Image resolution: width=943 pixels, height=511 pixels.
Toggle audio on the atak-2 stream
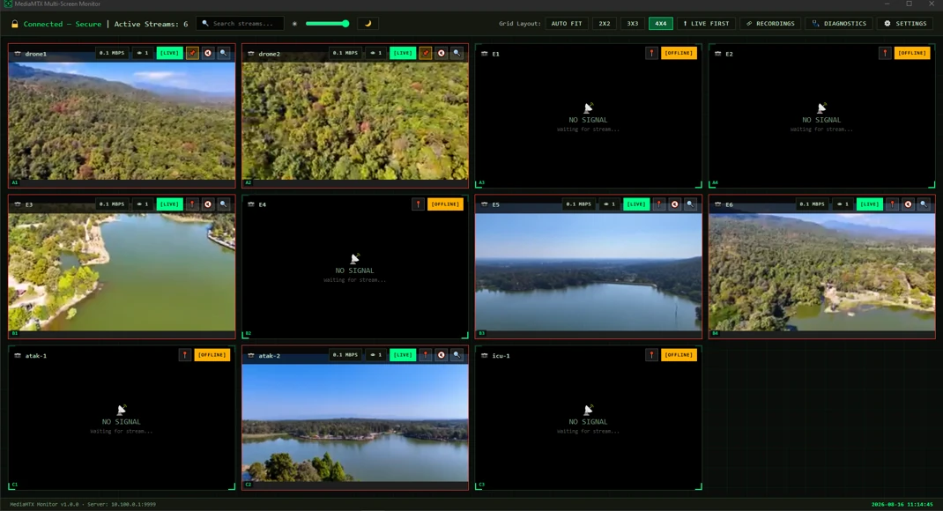pyautogui.click(x=442, y=355)
